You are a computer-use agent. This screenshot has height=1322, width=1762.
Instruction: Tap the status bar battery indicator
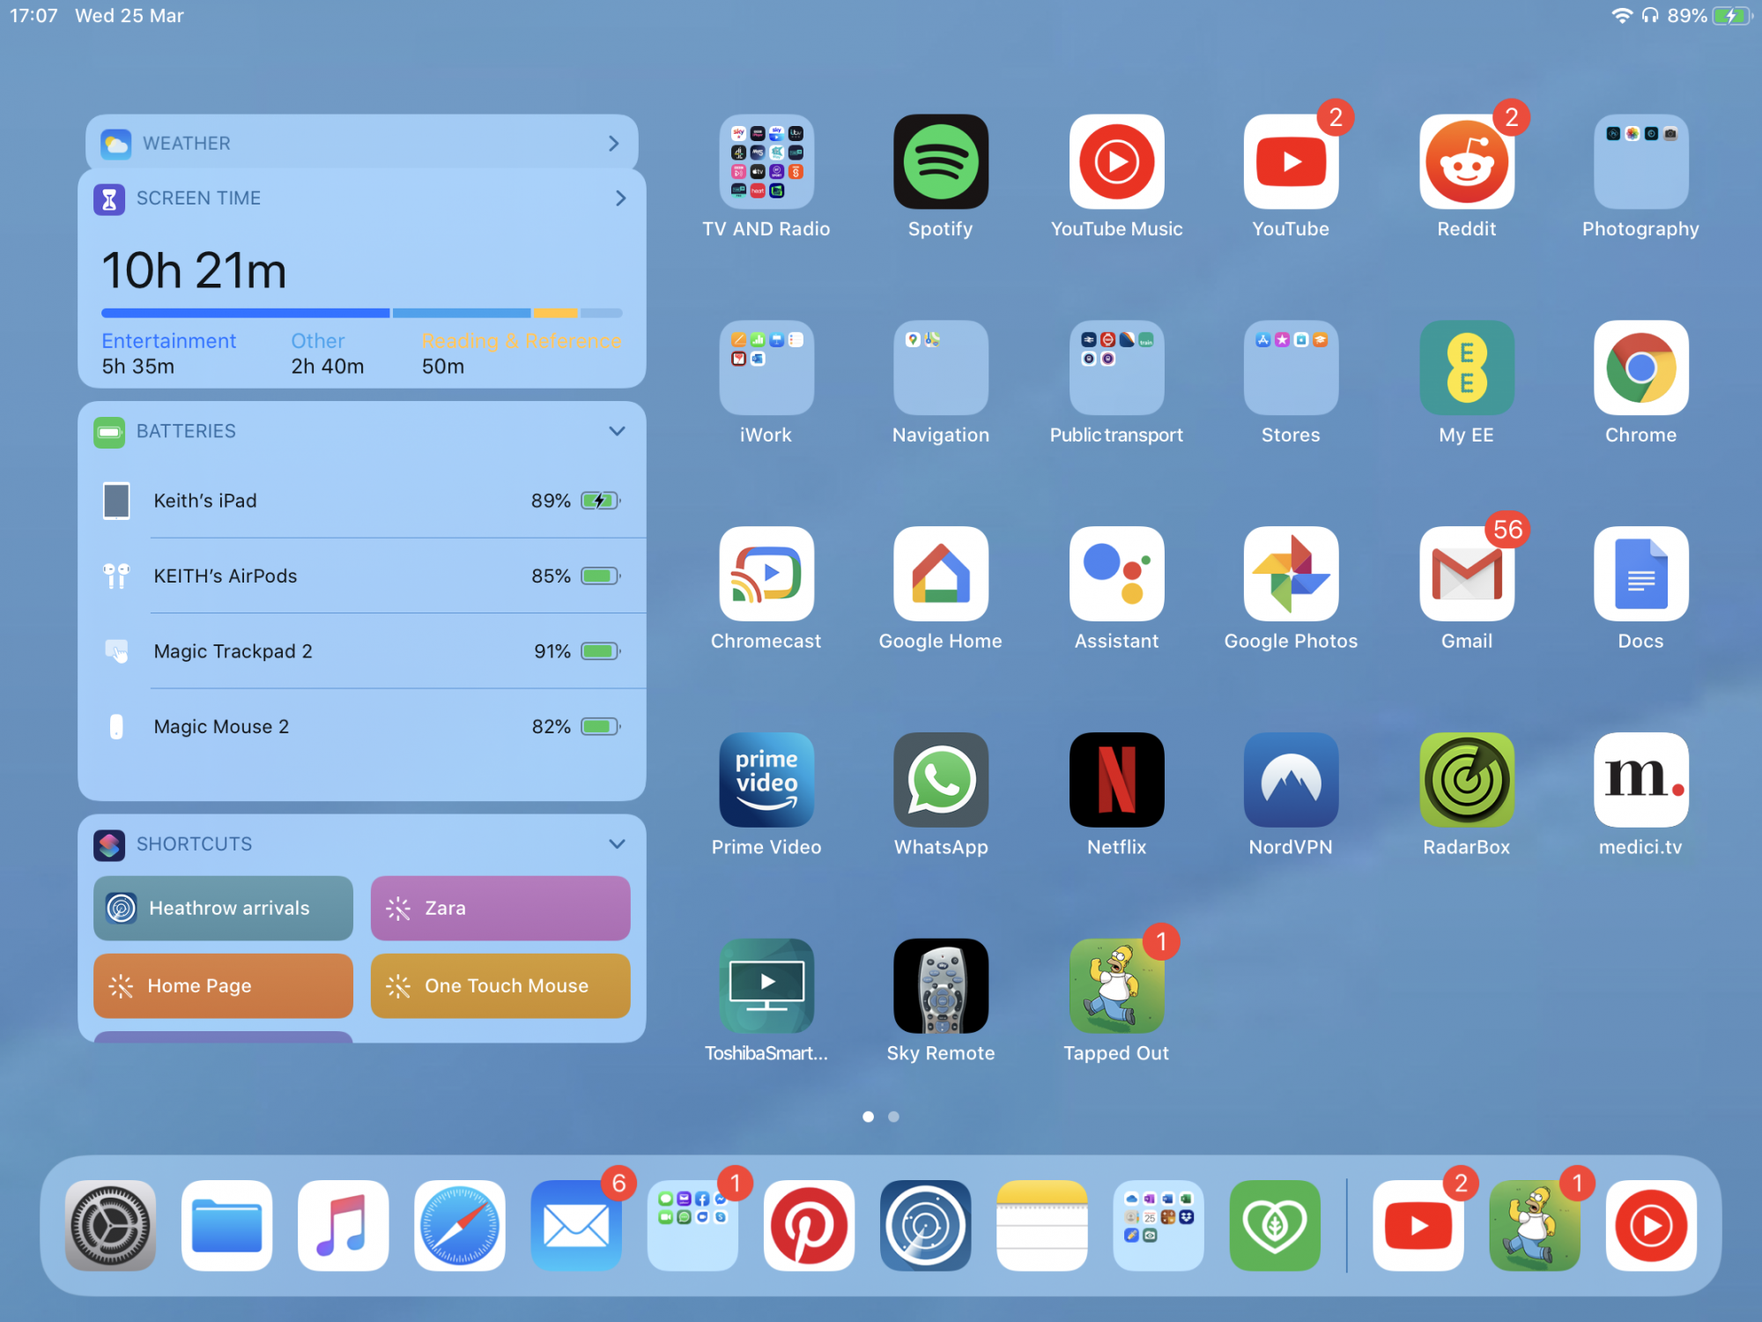coord(1732,16)
